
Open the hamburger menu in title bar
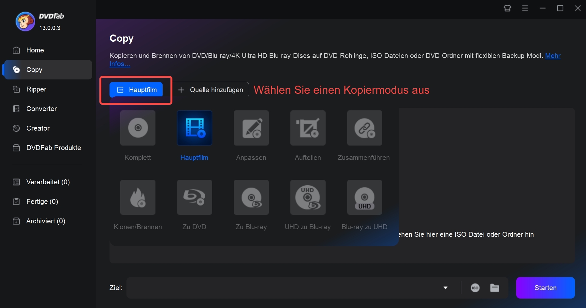525,8
